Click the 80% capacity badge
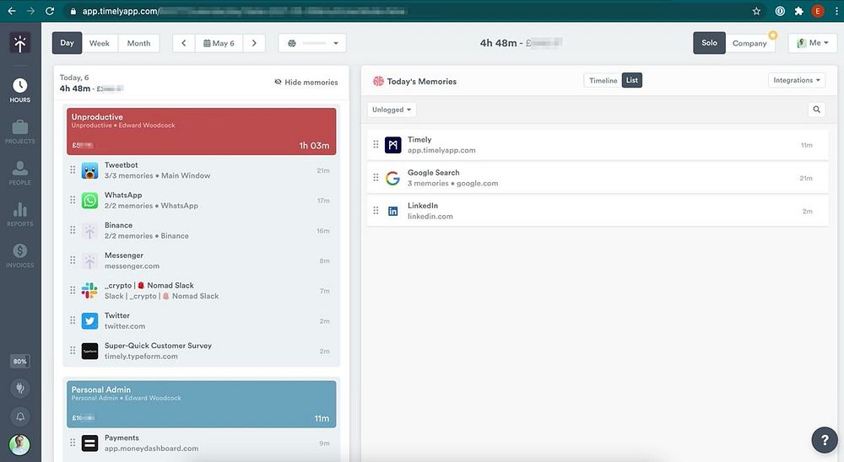 tap(20, 362)
